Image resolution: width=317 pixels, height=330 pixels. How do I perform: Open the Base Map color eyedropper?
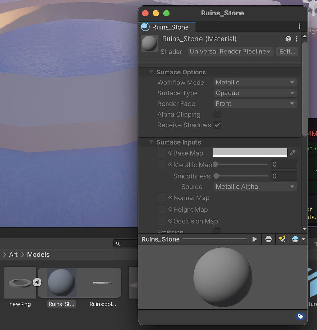click(x=292, y=152)
